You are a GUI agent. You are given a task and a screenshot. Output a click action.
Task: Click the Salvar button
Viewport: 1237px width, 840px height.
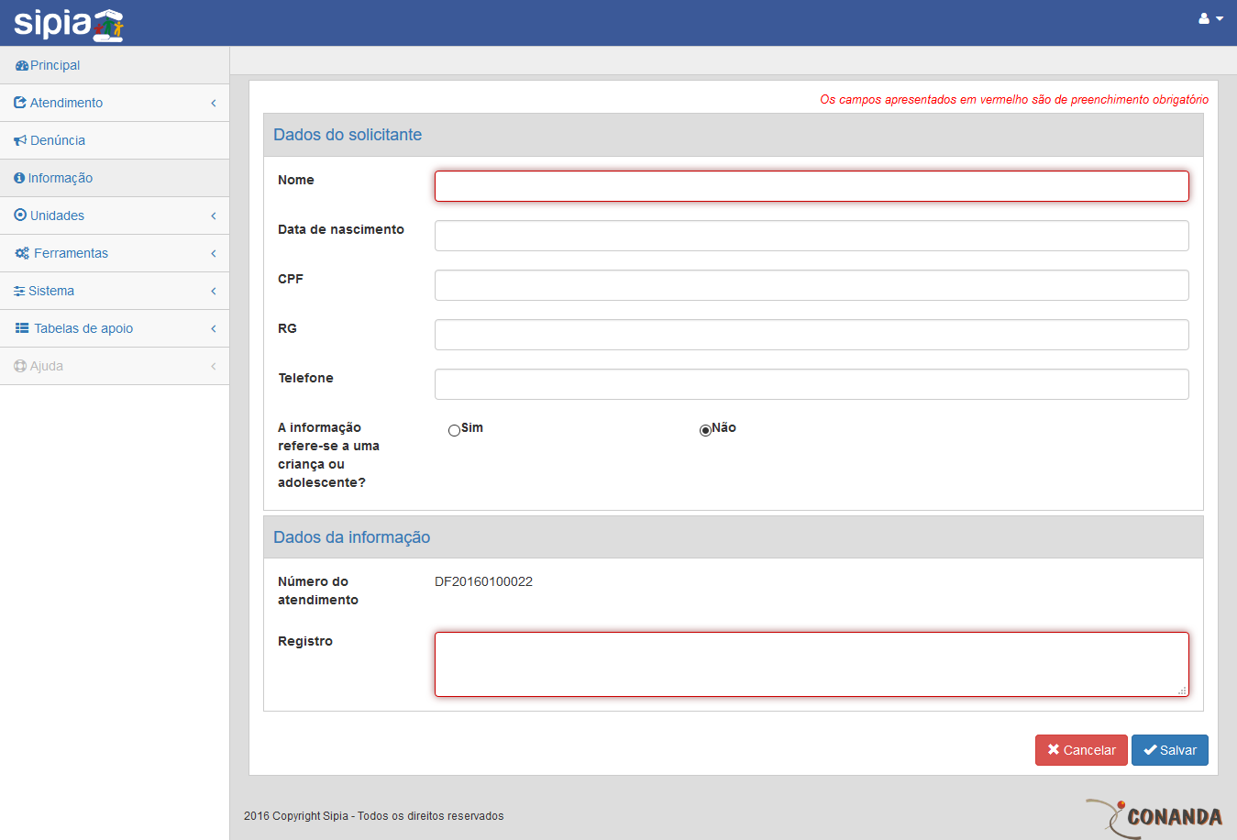pos(1170,750)
